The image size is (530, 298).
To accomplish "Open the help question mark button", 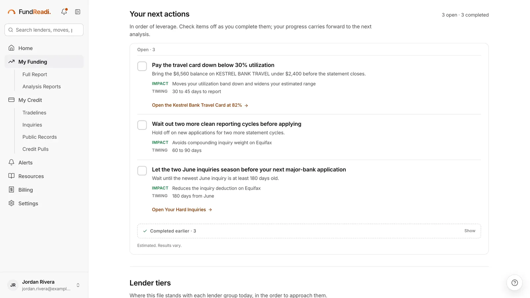I will coord(514,283).
